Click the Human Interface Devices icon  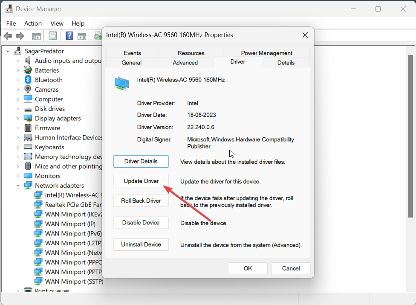pos(28,137)
